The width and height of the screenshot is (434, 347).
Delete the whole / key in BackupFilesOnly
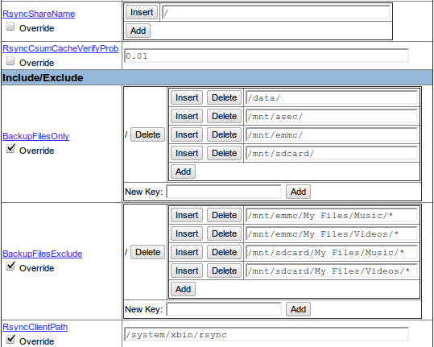tap(148, 134)
